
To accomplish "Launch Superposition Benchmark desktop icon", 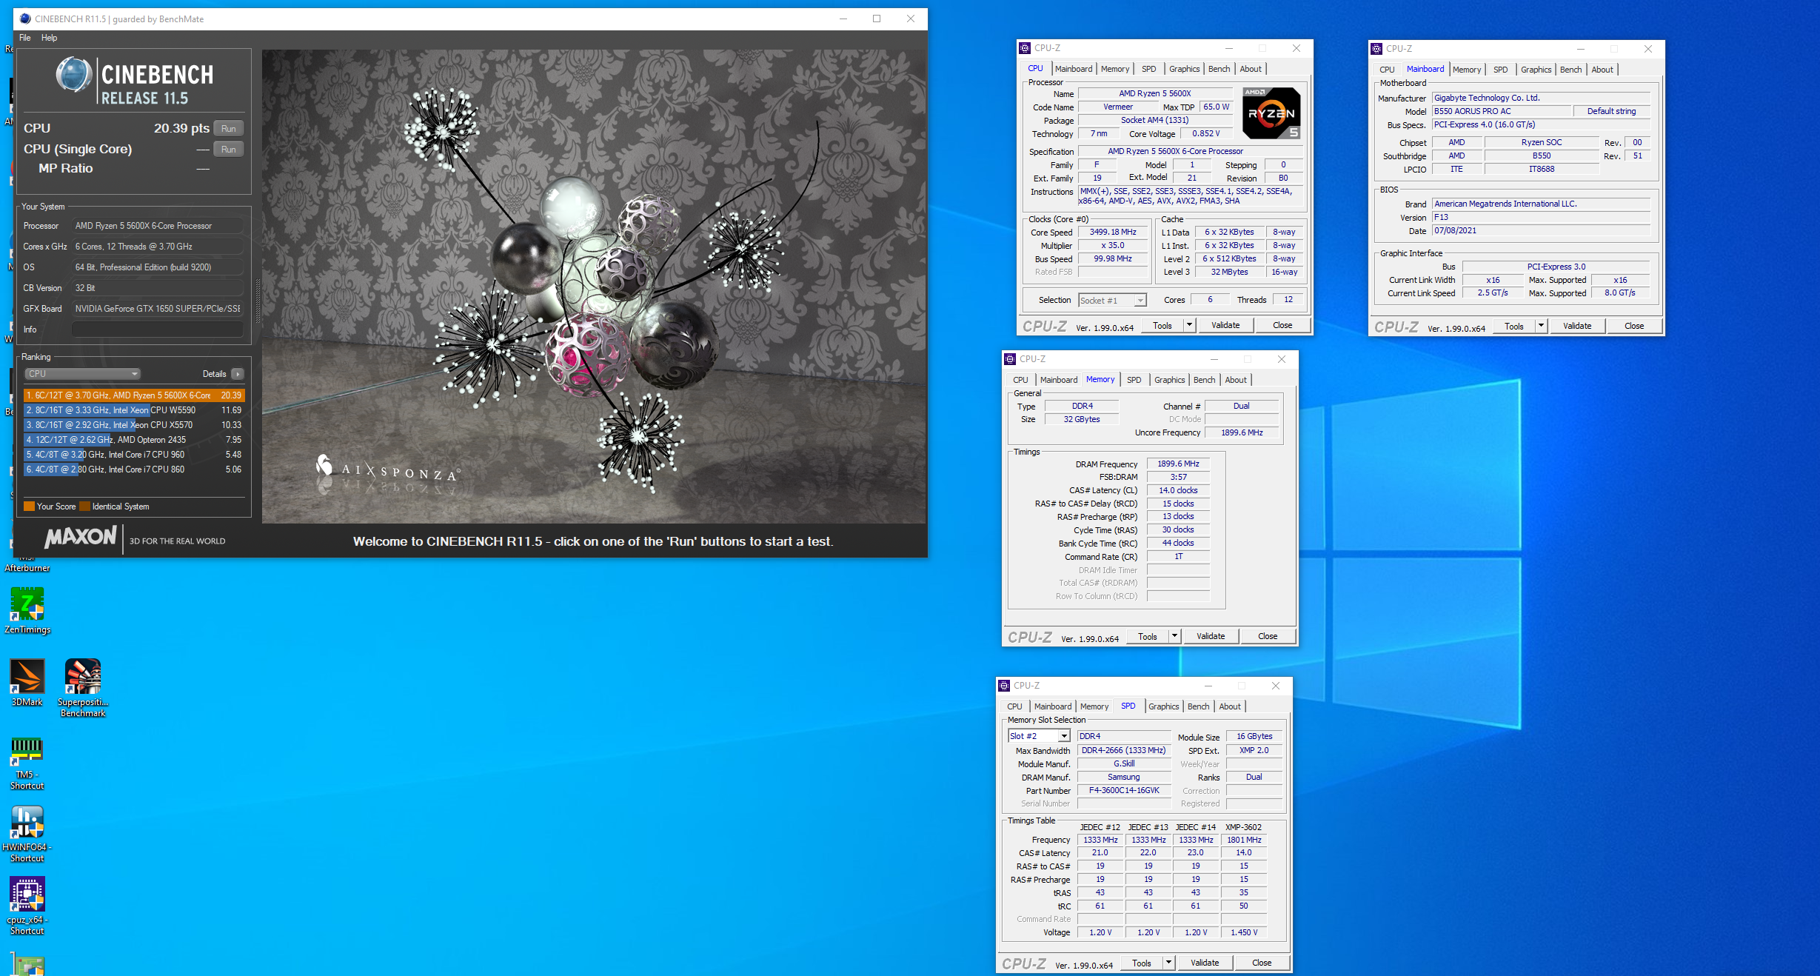I will [83, 688].
